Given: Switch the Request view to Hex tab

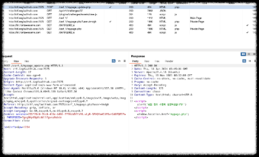Looking at the screenshot, I should pos(27,61).
